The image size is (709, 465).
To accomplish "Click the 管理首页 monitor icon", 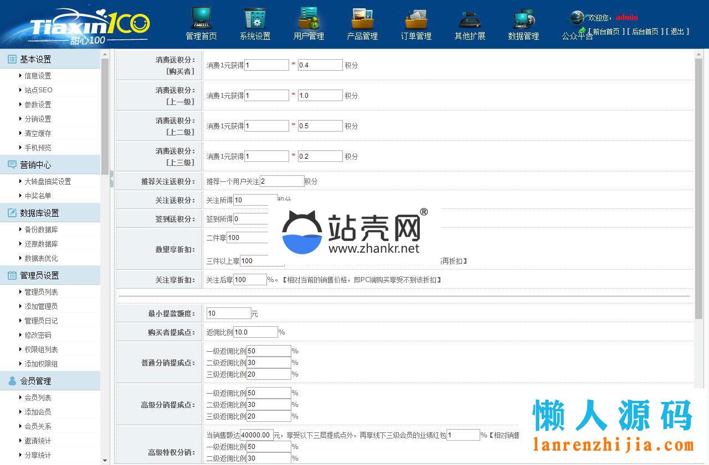I will pos(201,18).
